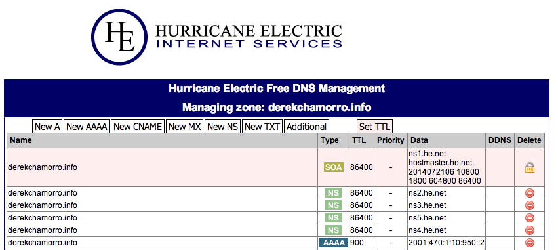Open the Additional records tab
Screen dimensions: 558x250
306,127
